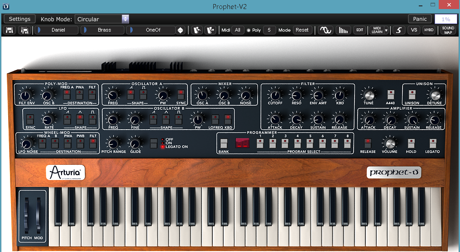Toggle LFO triangle shape switch
Image resolution: width=460 pixels, height=252 pixels.
click(x=80, y=119)
